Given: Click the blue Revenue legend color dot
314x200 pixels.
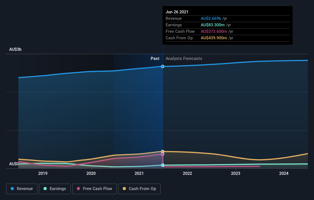Looking at the screenshot, I should point(12,189).
